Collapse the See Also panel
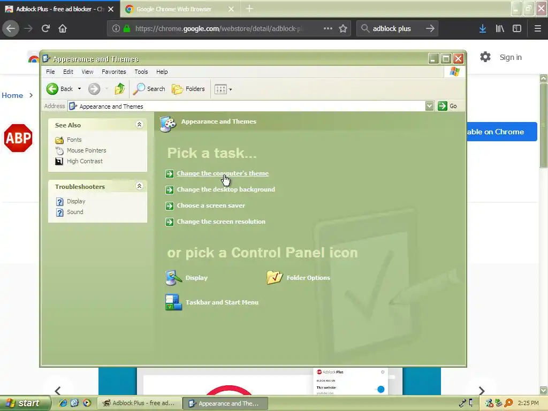 point(140,124)
